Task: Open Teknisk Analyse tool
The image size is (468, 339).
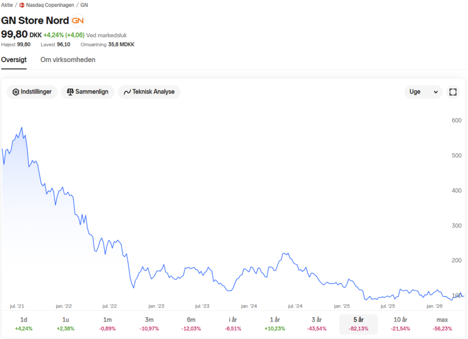Action: 149,92
